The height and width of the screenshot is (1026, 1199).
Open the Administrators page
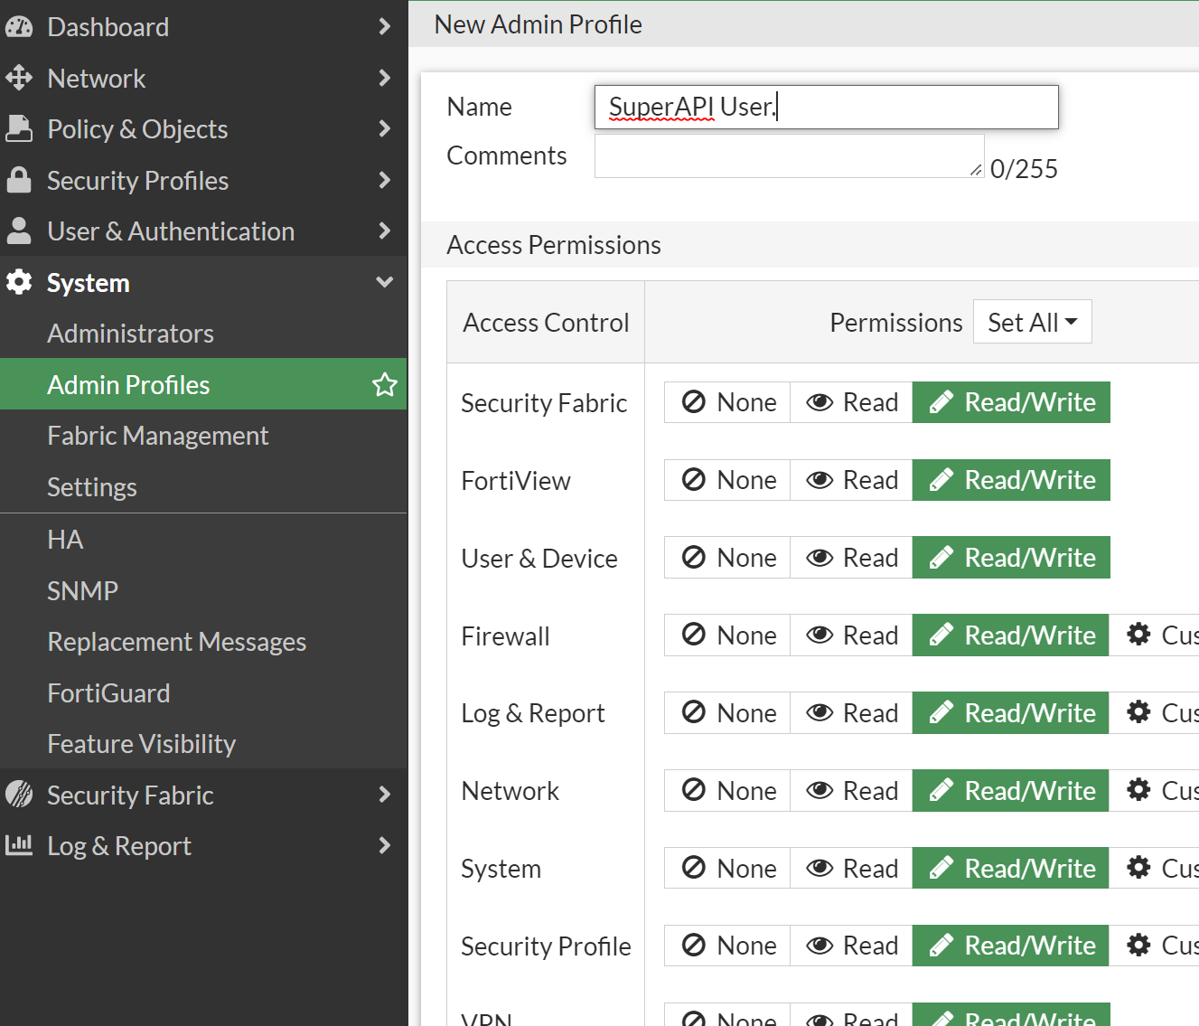click(x=130, y=334)
